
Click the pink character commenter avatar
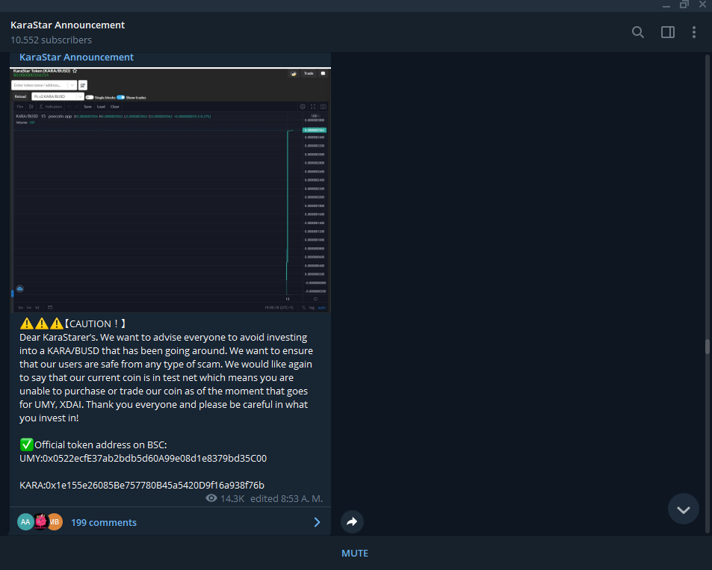40,522
